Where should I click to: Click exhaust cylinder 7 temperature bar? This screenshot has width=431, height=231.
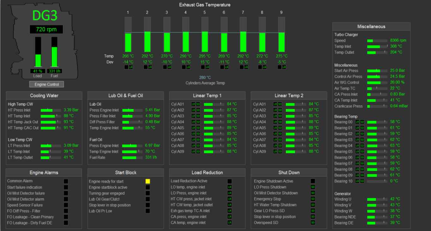(243, 34)
